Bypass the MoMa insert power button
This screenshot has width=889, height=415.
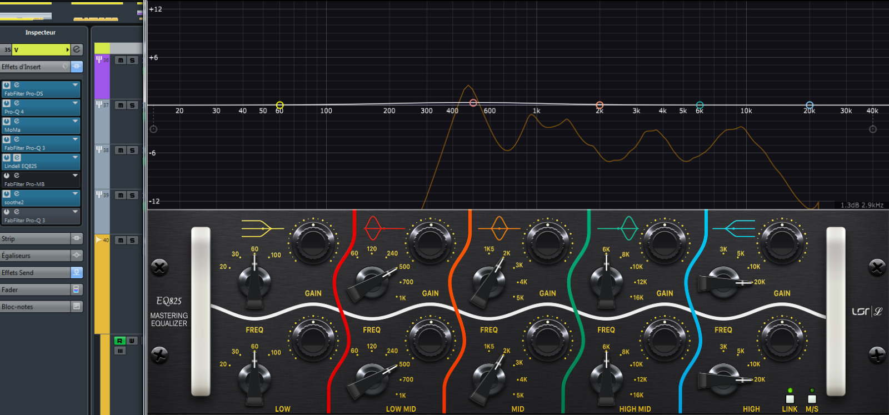[7, 121]
